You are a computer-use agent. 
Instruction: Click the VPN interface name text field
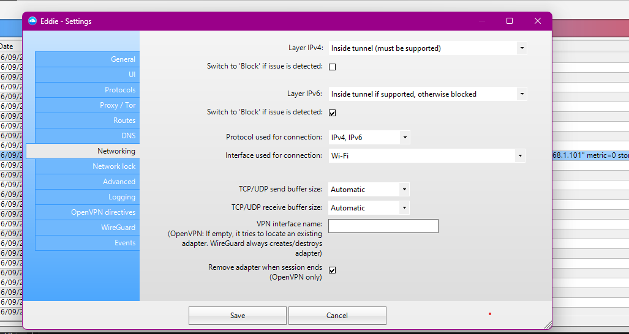[x=383, y=226]
